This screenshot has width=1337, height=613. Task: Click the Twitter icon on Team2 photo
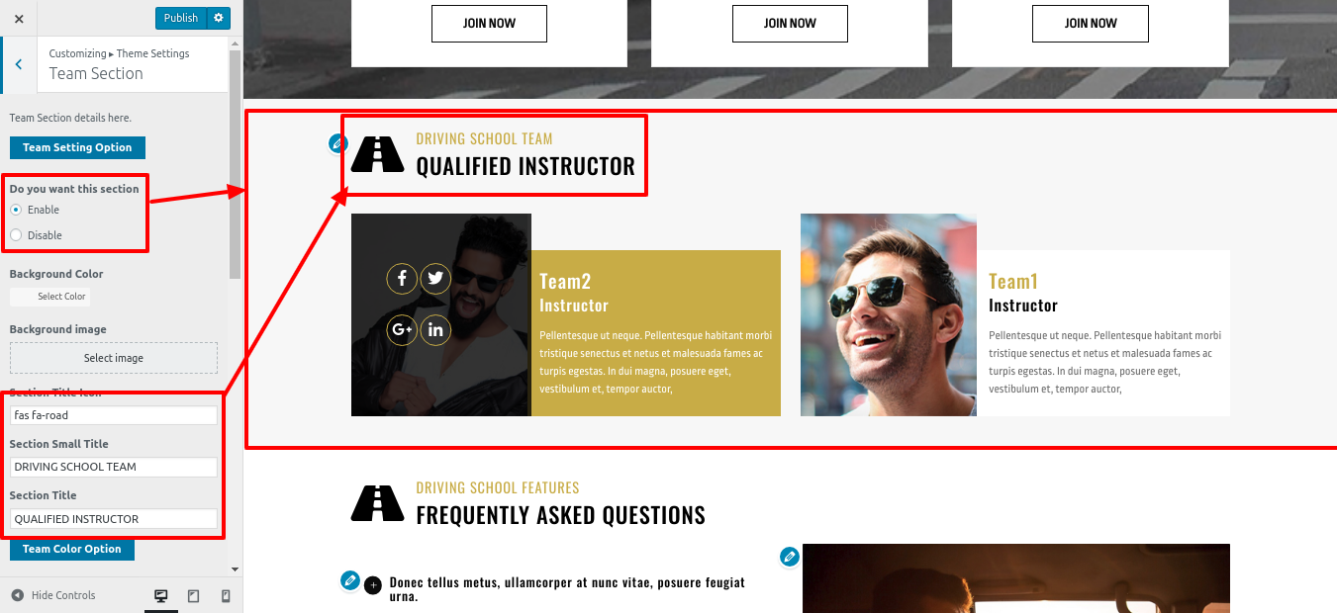coord(435,279)
